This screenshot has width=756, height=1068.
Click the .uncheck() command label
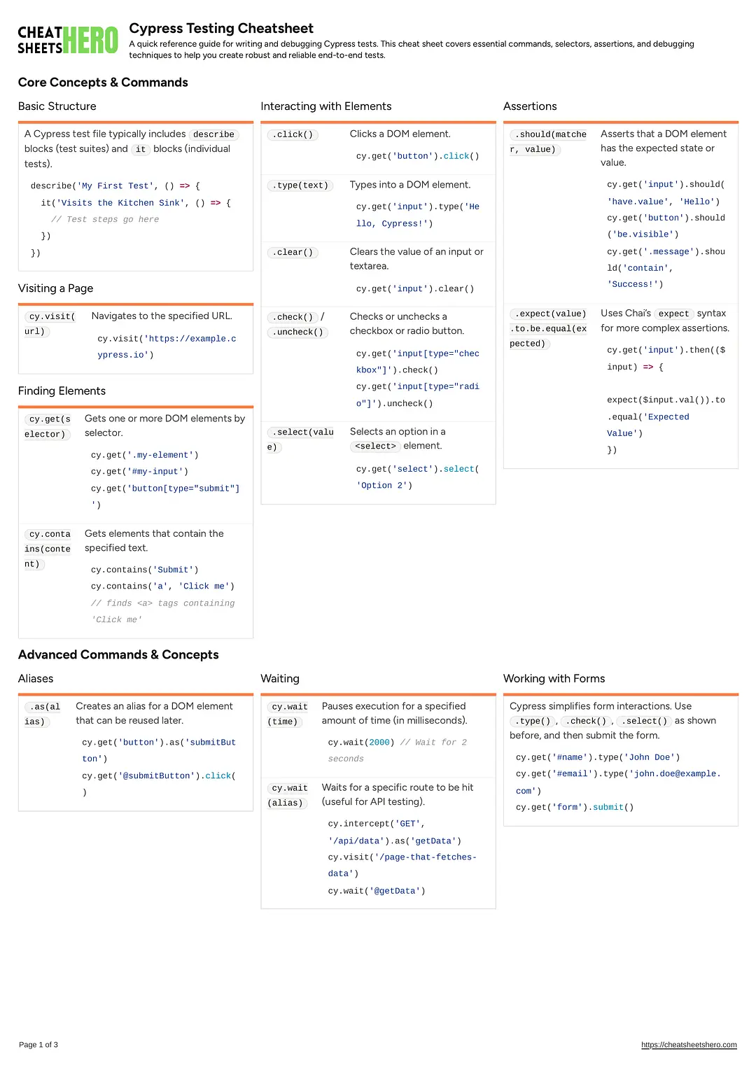pos(297,332)
